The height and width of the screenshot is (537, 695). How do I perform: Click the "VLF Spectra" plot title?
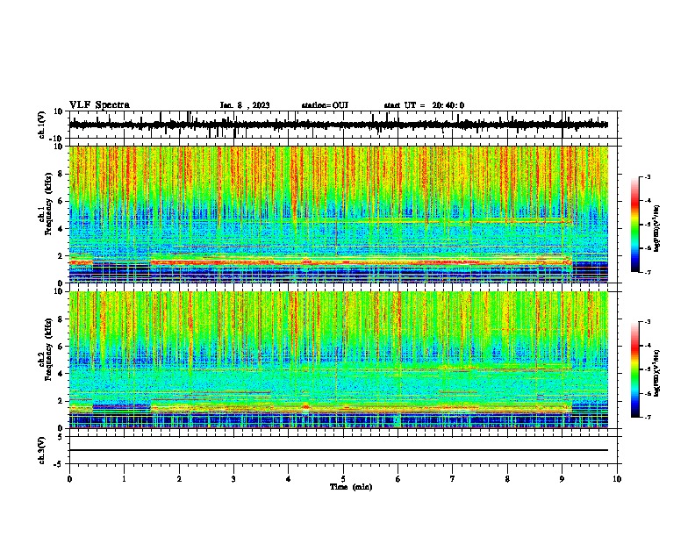point(99,105)
